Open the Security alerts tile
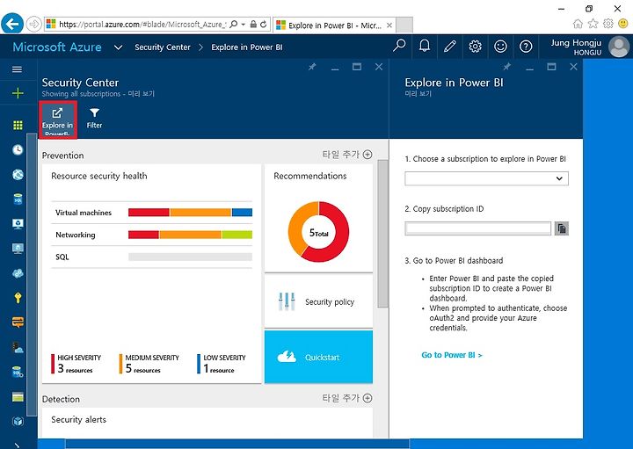633x449 pixels. pyautogui.click(x=207, y=423)
